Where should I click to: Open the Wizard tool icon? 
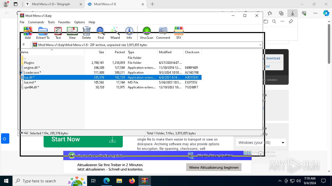[115, 33]
